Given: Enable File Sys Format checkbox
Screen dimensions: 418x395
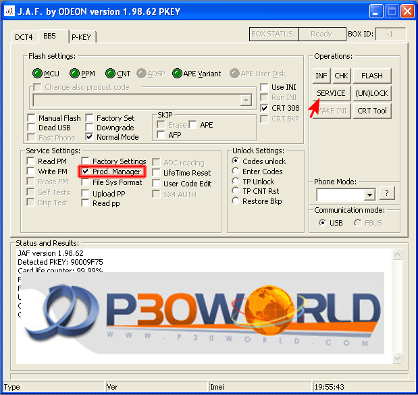Looking at the screenshot, I should [x=85, y=182].
